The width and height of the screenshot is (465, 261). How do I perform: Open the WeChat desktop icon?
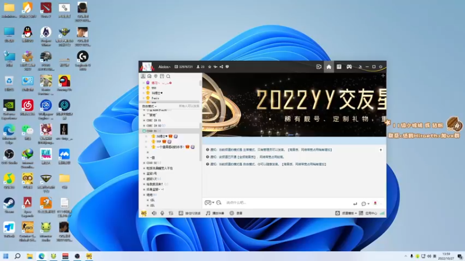tap(27, 132)
